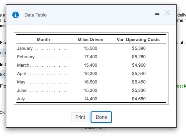
Task: Select July cost $4,680
Action: tap(139, 99)
